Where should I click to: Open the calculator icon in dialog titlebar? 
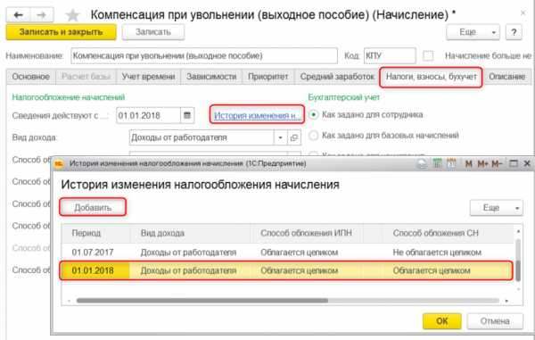437,163
